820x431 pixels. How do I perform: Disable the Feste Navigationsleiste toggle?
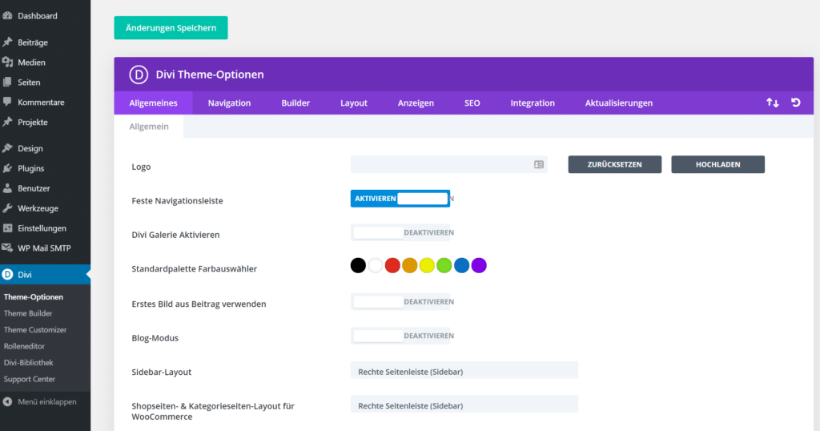point(400,198)
